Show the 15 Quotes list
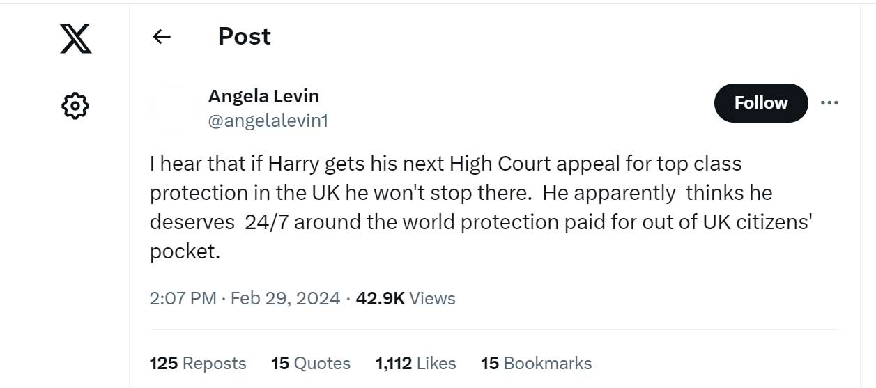This screenshot has width=876, height=388. 311,363
